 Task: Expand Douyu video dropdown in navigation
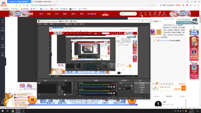pyautogui.click(x=65, y=14)
